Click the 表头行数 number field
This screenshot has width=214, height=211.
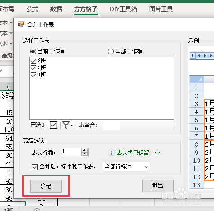71,152
